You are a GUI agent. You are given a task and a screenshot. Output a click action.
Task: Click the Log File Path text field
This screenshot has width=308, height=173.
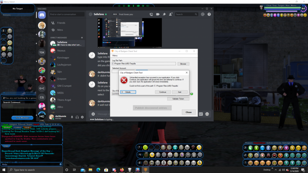(144, 64)
